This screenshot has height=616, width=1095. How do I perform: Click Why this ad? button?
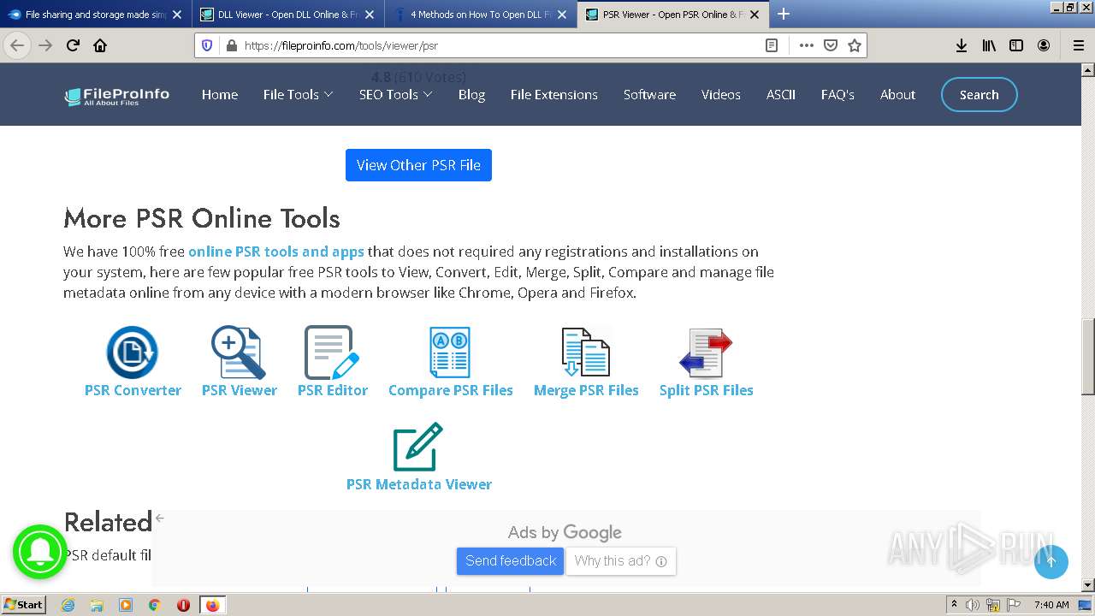(x=621, y=561)
